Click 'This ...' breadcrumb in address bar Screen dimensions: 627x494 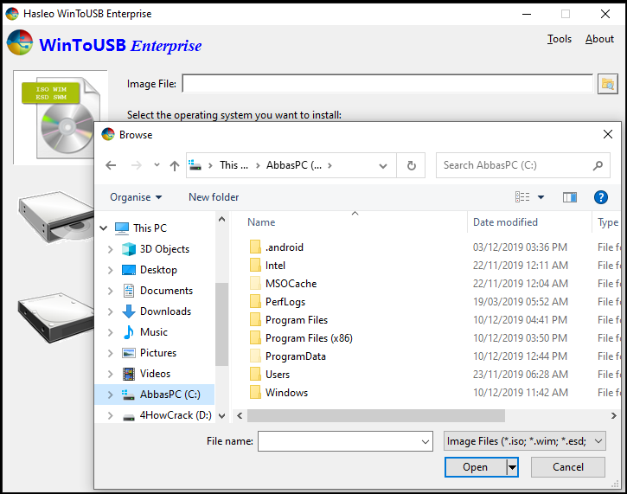234,165
